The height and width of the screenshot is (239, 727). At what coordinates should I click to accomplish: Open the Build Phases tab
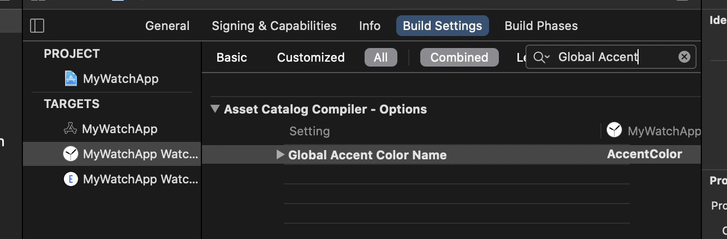tap(541, 26)
